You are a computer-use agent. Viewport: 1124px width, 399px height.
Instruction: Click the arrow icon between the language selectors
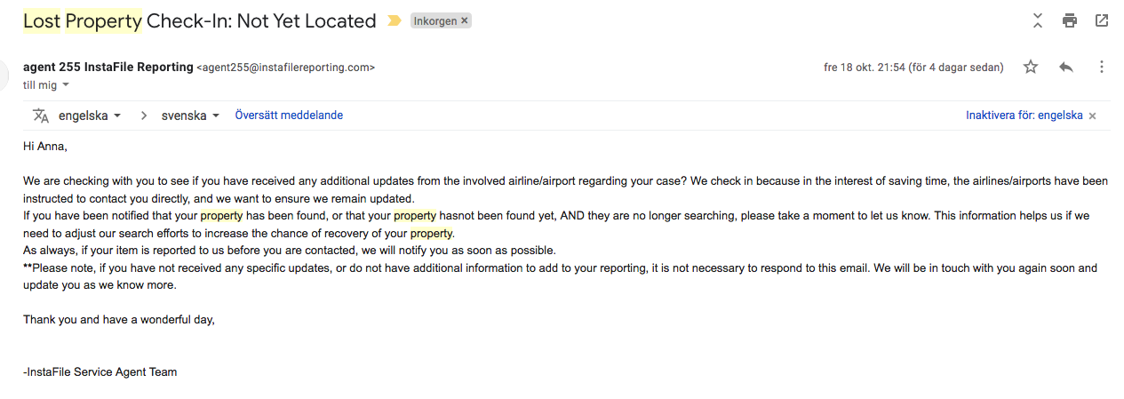pos(144,116)
